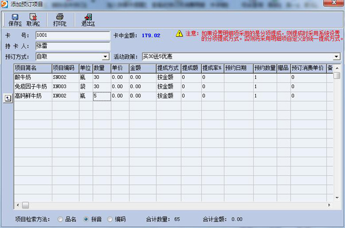The height and width of the screenshot is (228, 345).
Task: Click the 提成率% column header
Action: tap(213, 68)
